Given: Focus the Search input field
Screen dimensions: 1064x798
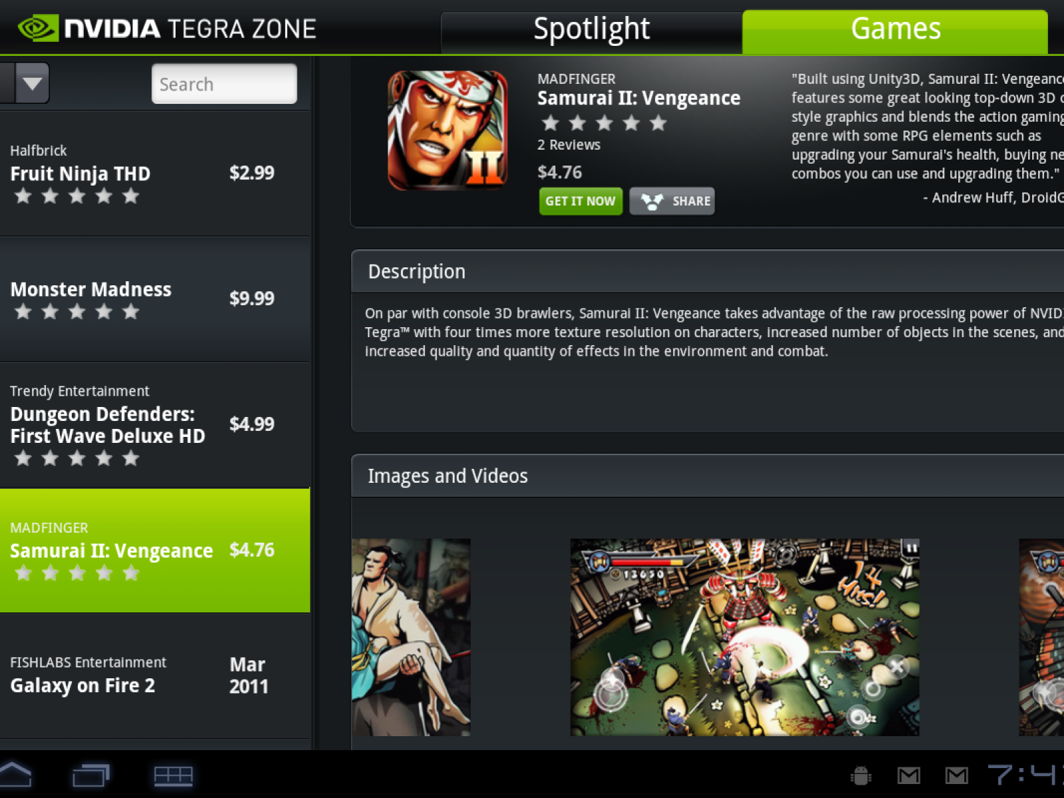Looking at the screenshot, I should click(x=224, y=84).
